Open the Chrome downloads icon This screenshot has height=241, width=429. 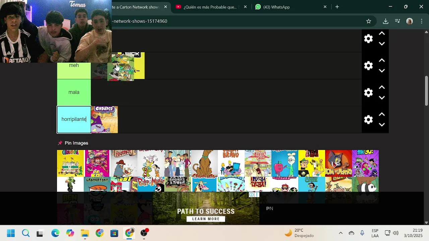coord(385,21)
